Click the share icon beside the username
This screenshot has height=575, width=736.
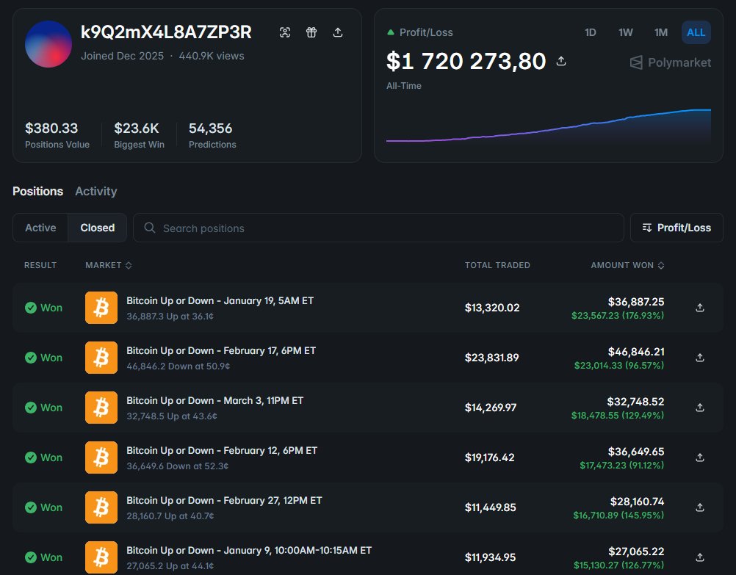(x=337, y=32)
